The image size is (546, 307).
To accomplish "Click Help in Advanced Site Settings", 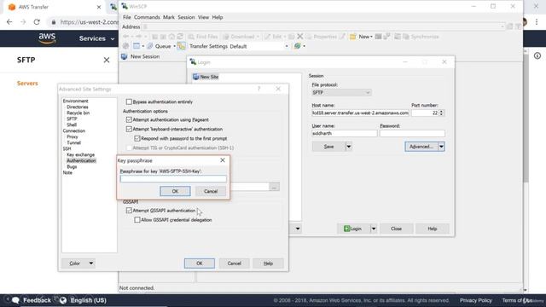I will 268,264.
